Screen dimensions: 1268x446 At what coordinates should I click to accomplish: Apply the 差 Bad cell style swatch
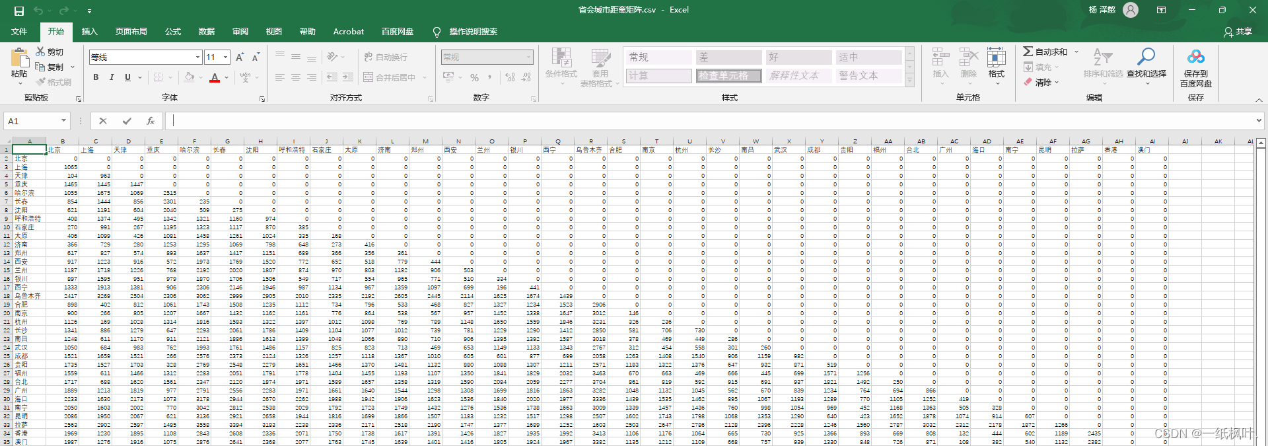coord(728,57)
